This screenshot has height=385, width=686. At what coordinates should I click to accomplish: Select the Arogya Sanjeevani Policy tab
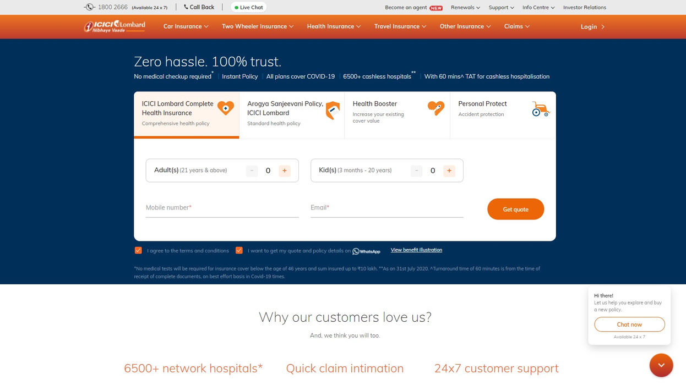tap(292, 115)
